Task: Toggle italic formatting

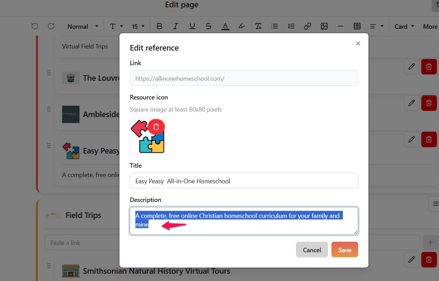Action: pos(176,26)
